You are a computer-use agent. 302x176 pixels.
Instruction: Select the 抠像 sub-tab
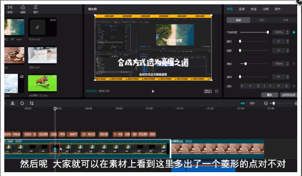point(262,20)
